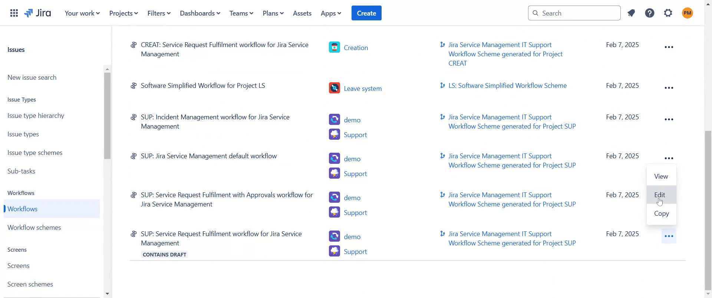Click scheme icon beside LS Software Simplified Scheme
This screenshot has width=712, height=298.
tap(442, 86)
